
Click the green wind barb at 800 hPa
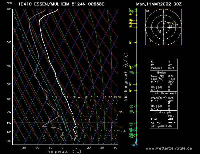pyautogui.click(x=133, y=123)
